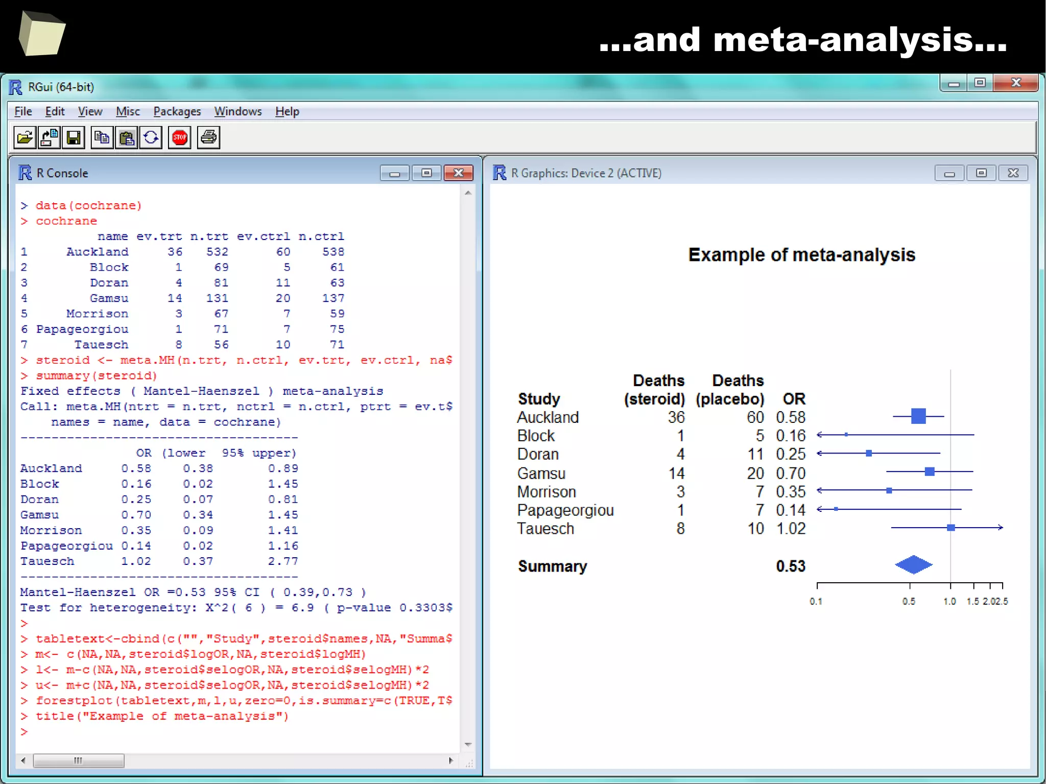
Task: Click 'Auckland' row in the cochrane data table
Action: [182, 252]
